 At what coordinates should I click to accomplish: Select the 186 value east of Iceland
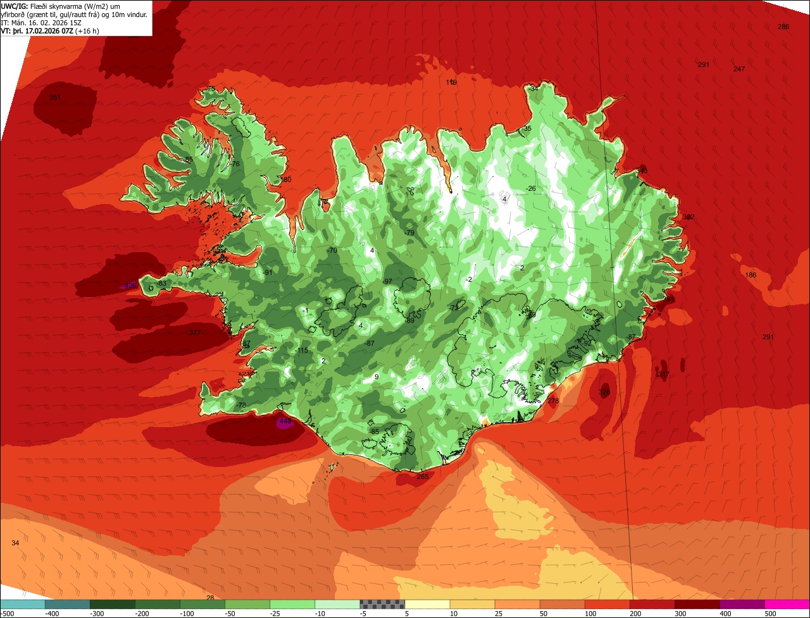click(751, 275)
